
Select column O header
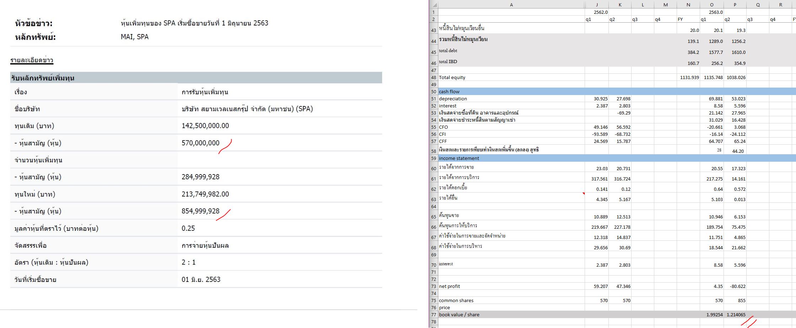[x=711, y=5]
